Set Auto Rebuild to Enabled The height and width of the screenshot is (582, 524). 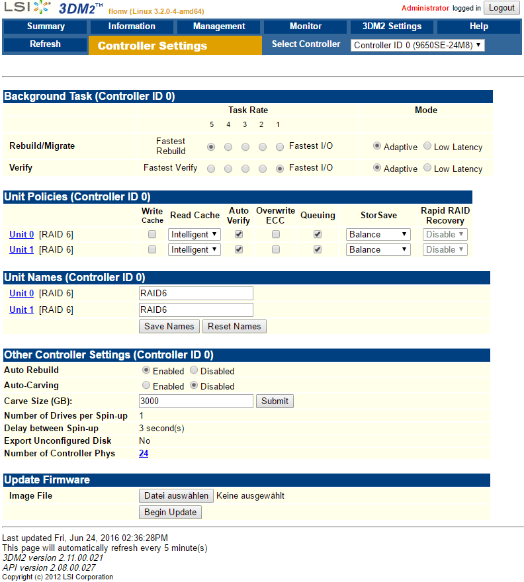146,370
